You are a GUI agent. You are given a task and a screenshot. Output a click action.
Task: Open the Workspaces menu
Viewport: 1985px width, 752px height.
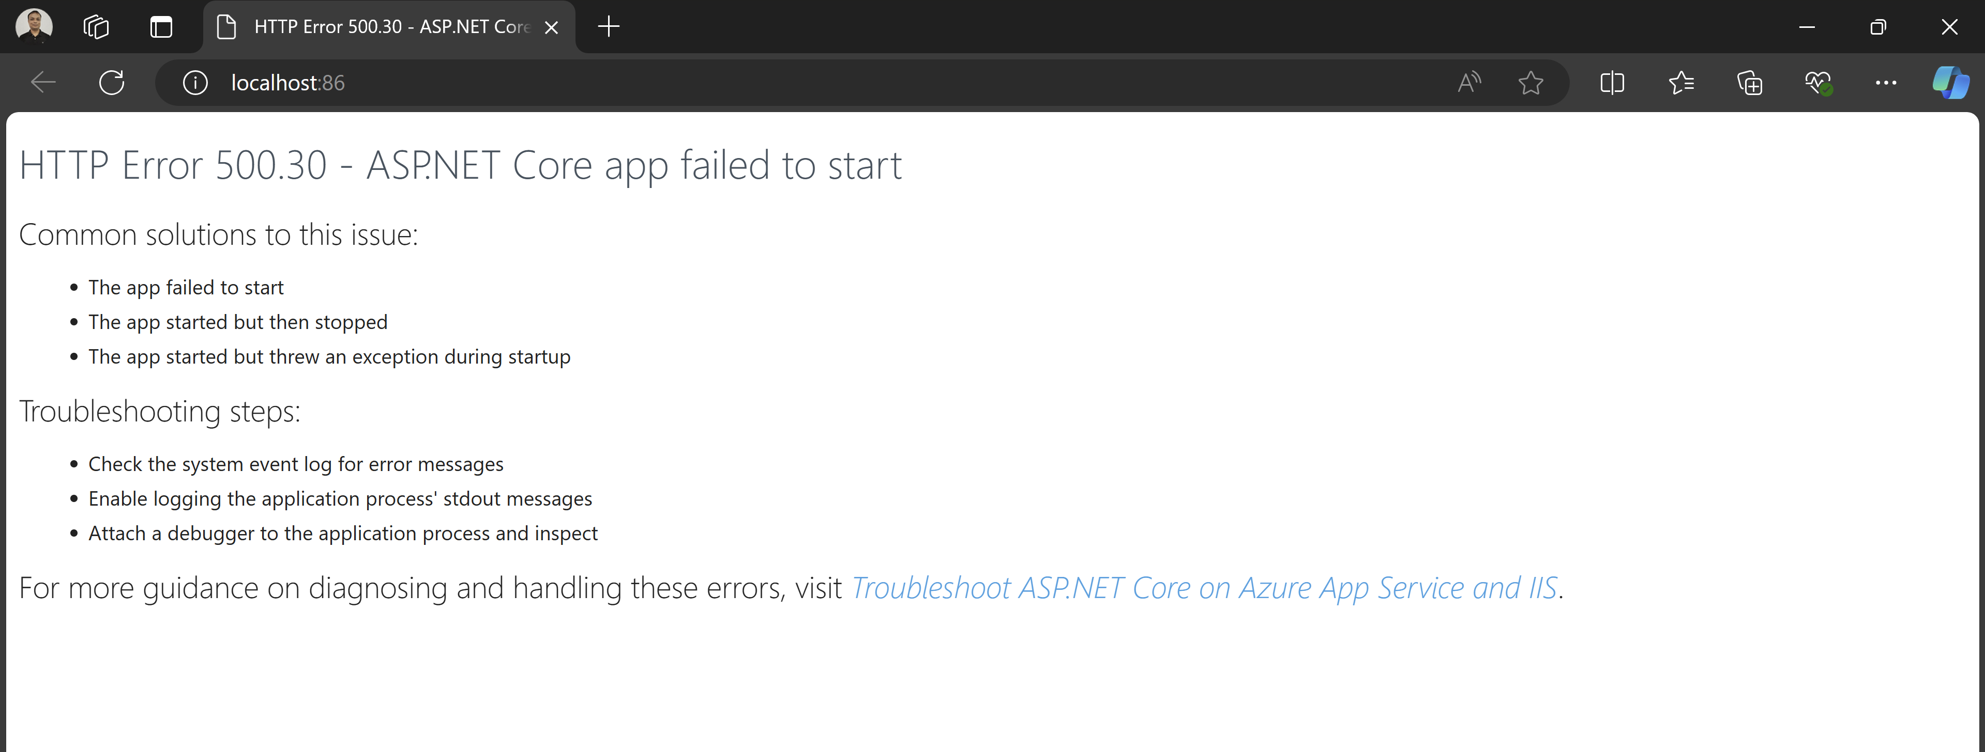coord(96,25)
